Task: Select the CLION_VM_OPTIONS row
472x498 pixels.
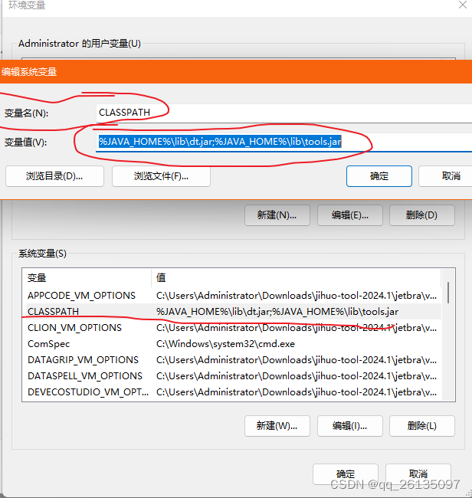Action: (x=231, y=328)
